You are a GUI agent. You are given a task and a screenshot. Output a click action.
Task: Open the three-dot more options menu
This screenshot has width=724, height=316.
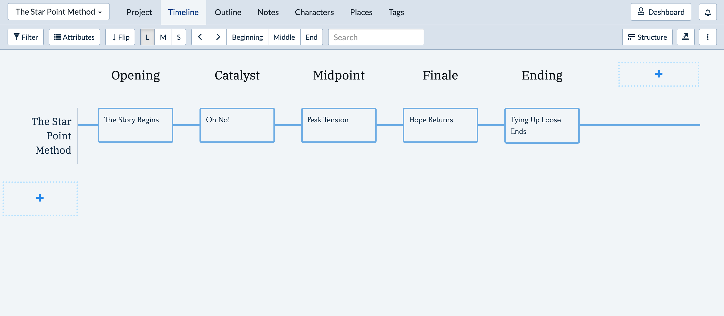click(x=707, y=37)
